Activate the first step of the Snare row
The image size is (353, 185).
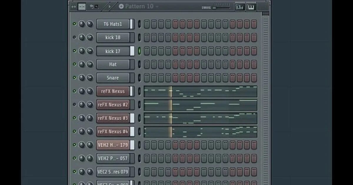click(x=146, y=78)
